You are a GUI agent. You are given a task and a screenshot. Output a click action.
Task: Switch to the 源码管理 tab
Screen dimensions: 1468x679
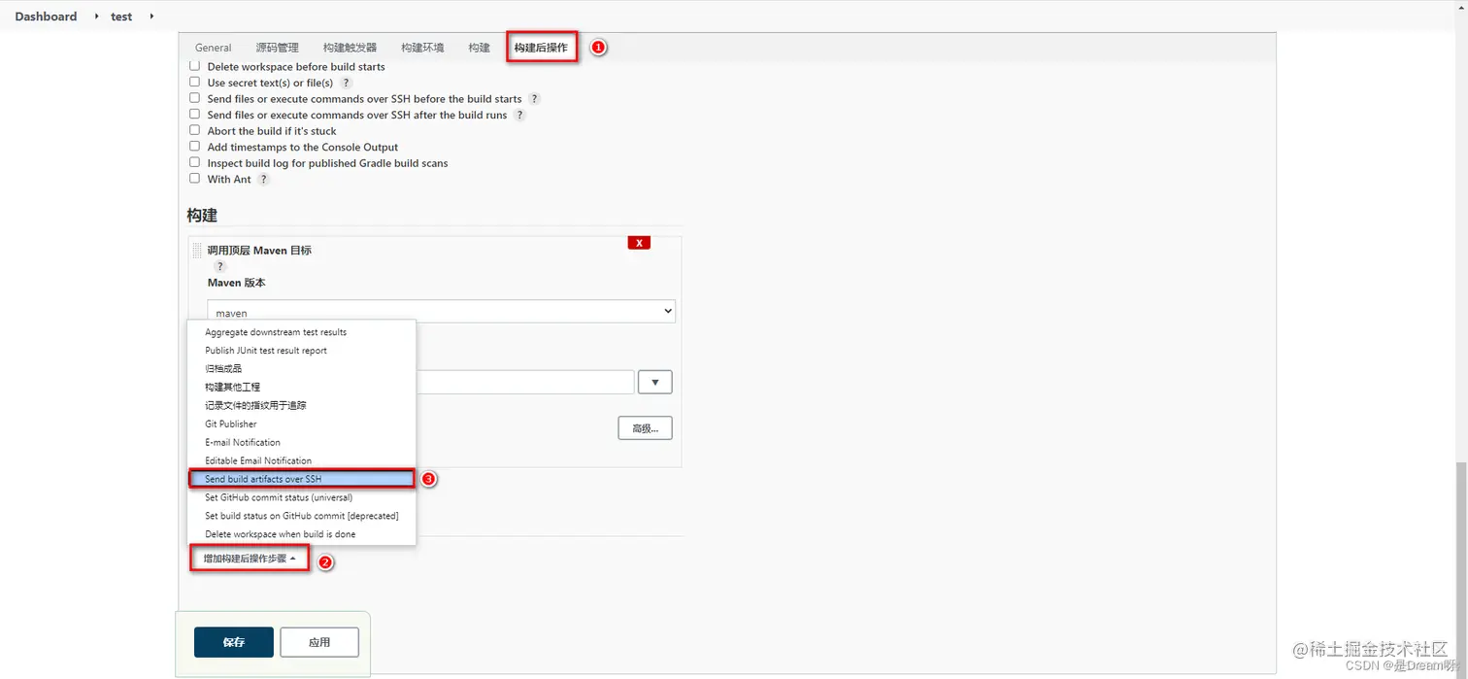[x=277, y=48]
